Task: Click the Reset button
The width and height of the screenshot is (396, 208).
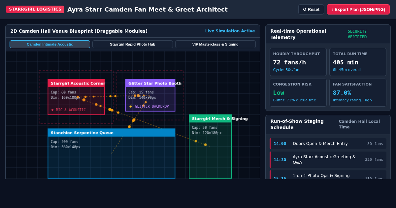Action: pos(311,9)
